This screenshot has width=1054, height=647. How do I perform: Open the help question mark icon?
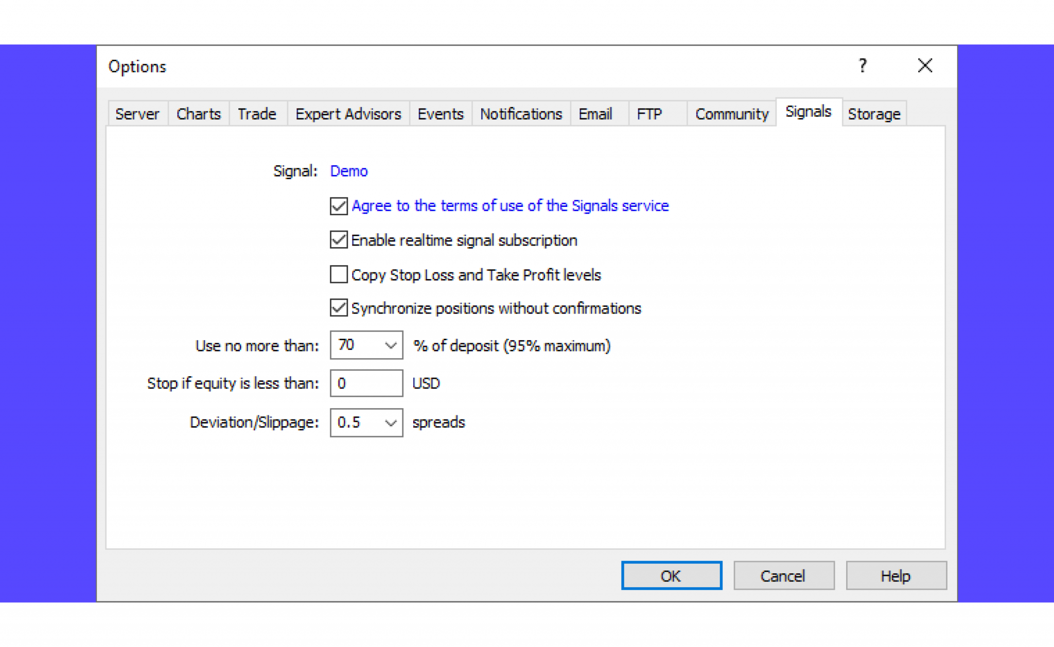(x=862, y=66)
